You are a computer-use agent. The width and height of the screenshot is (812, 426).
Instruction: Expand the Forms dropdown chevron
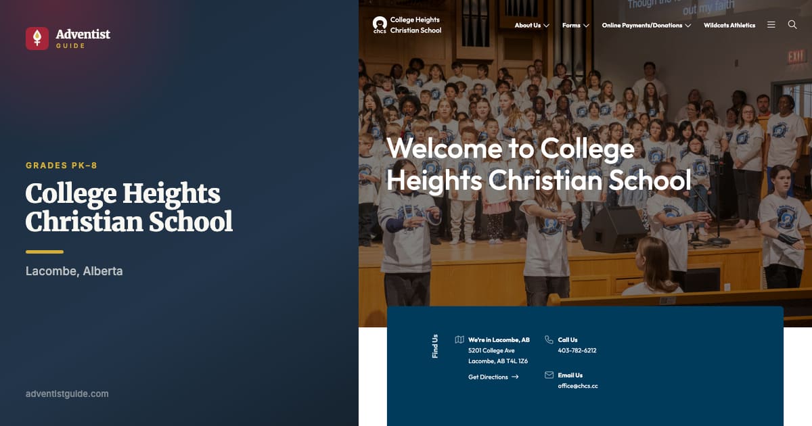586,26
